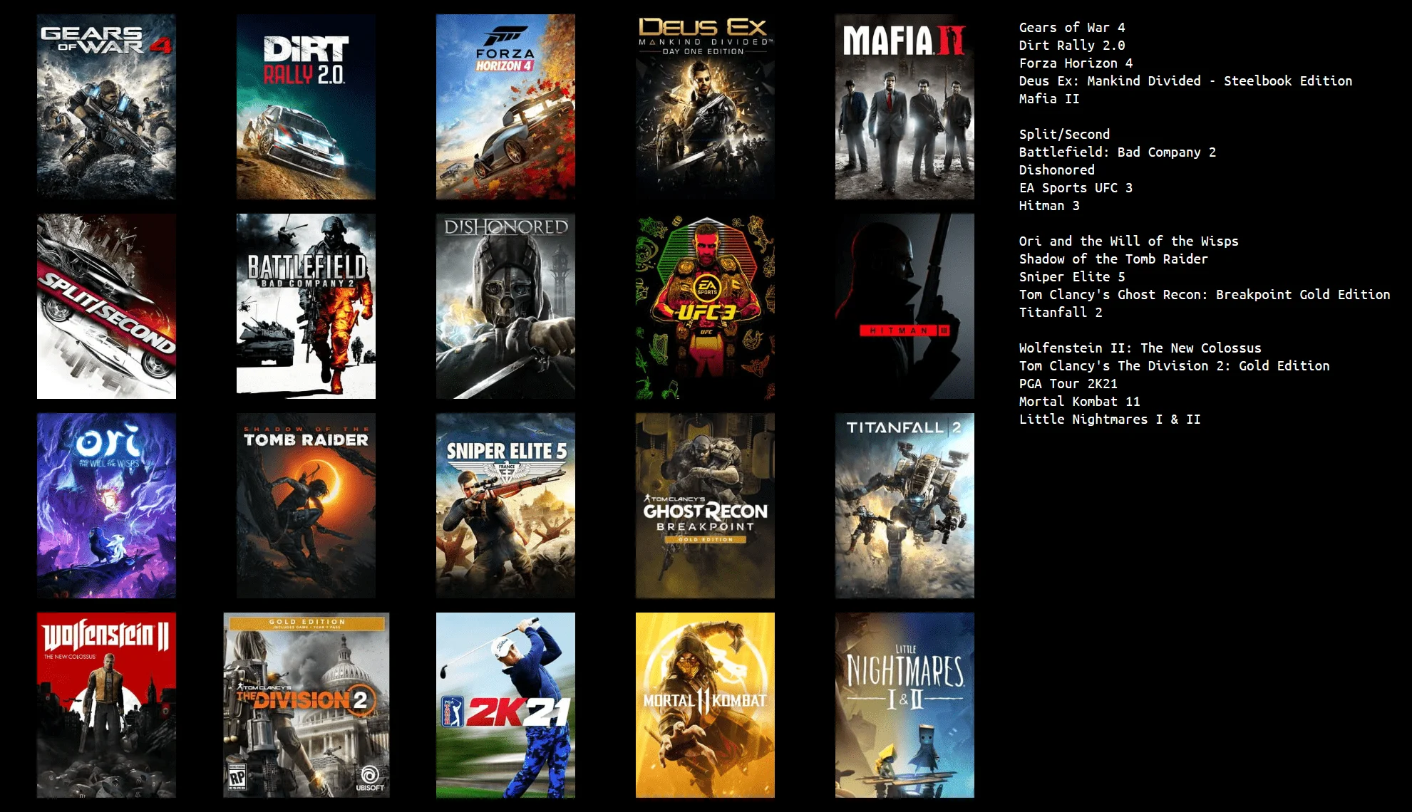Viewport: 1412px width, 812px height.
Task: Click the Gears of War 4 cover art
Action: [x=106, y=107]
